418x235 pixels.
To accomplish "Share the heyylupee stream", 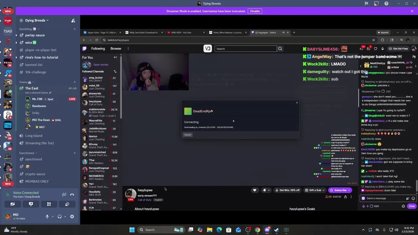I will click(x=346, y=197).
